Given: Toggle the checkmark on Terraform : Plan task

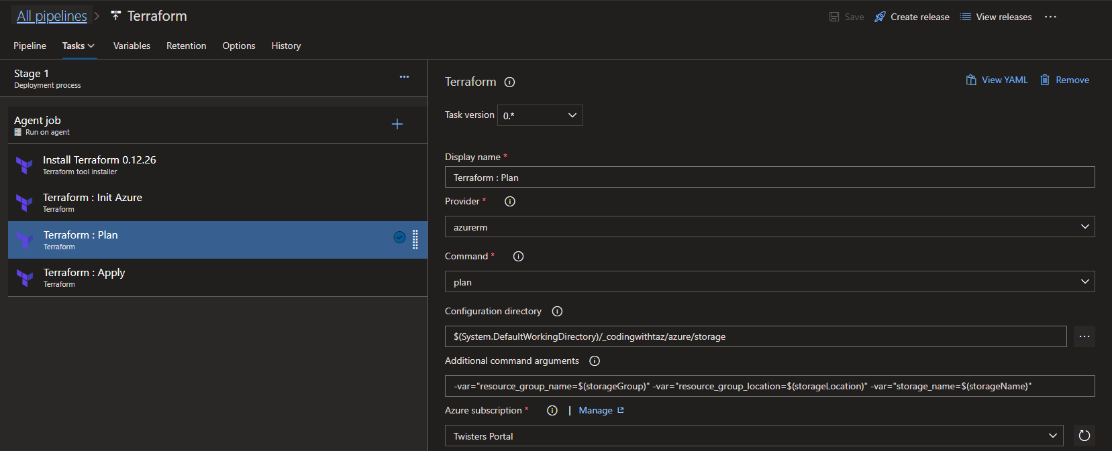Looking at the screenshot, I should pyautogui.click(x=399, y=237).
